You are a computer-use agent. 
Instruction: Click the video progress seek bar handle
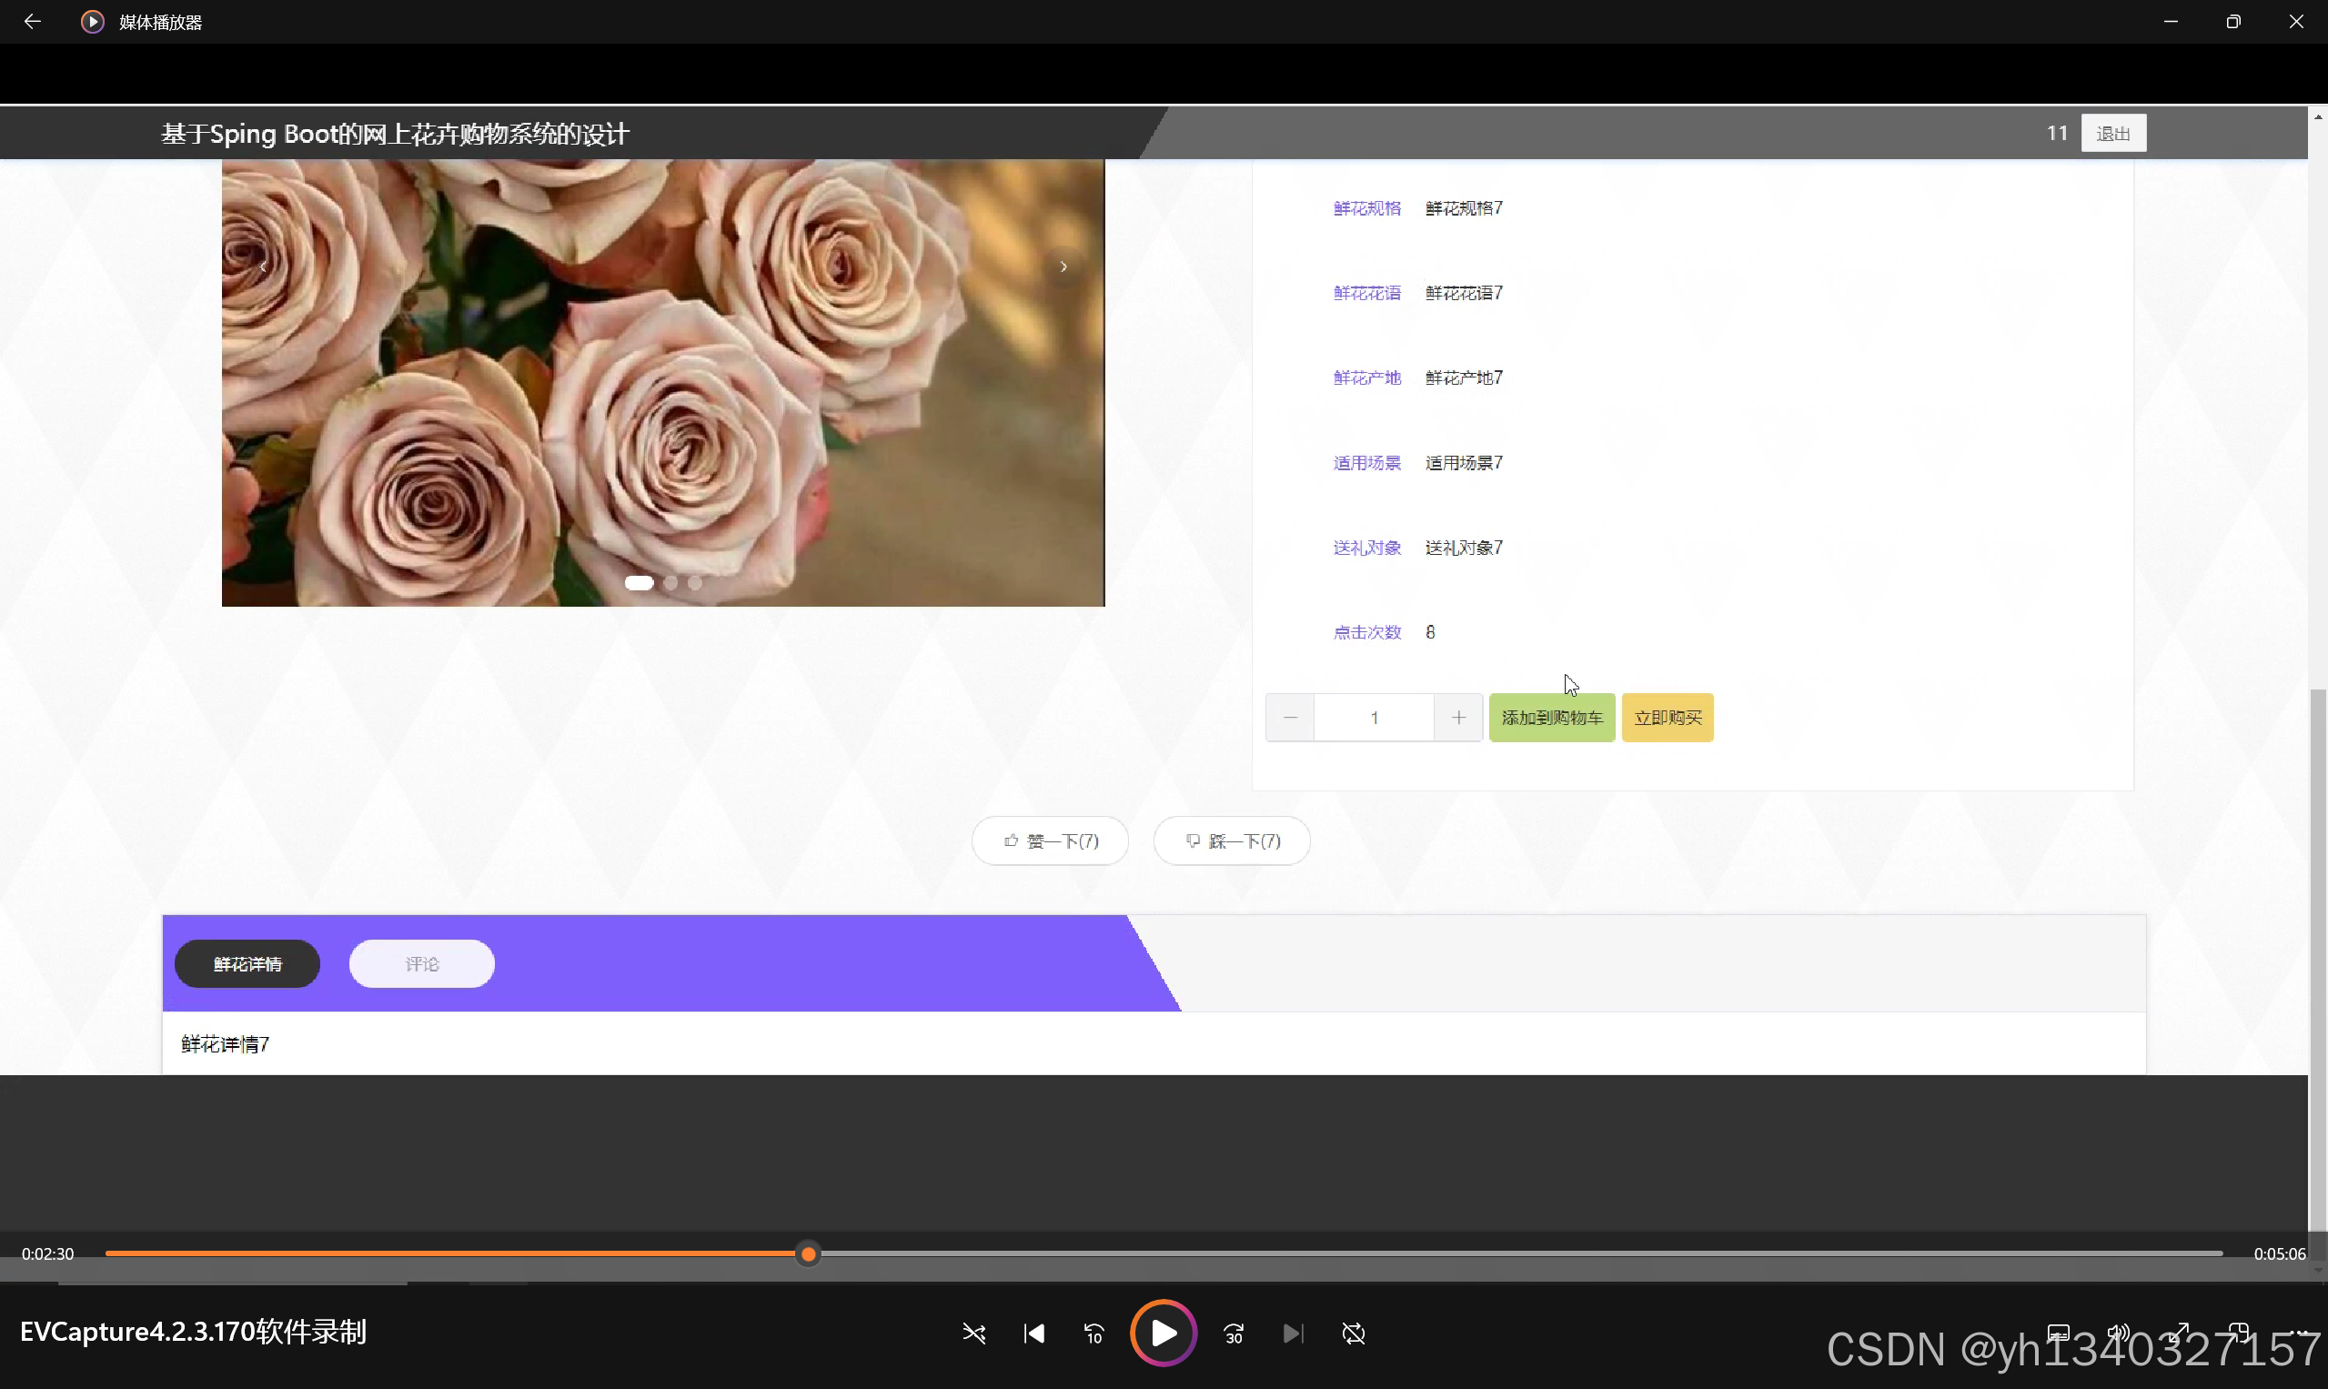coord(808,1254)
